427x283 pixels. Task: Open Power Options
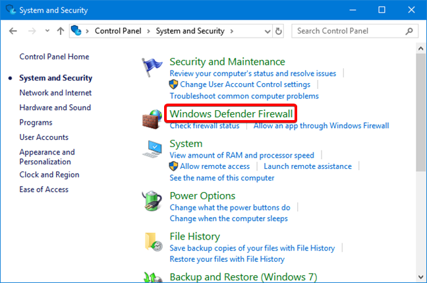tap(202, 196)
